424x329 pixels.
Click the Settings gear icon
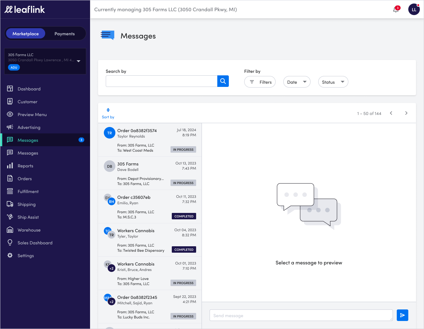pyautogui.click(x=10, y=255)
